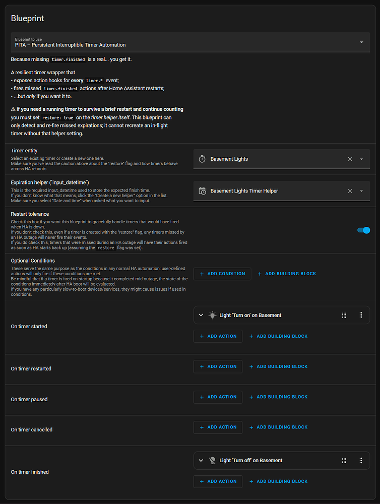Click the timer clock icon beside Basement Lights

(x=202, y=159)
